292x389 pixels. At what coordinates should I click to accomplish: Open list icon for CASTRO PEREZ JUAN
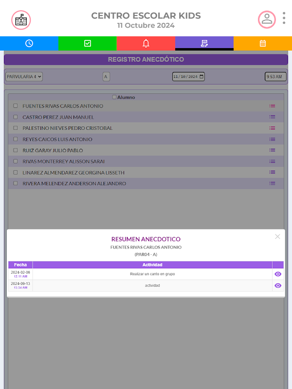pyautogui.click(x=272, y=117)
